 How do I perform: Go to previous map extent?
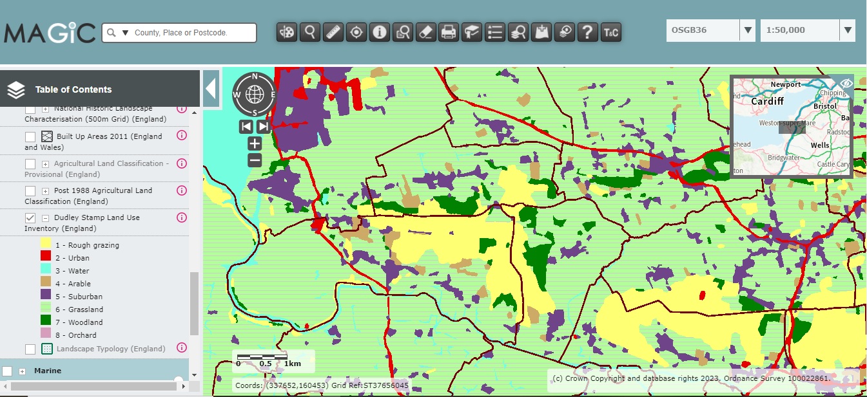coord(246,126)
